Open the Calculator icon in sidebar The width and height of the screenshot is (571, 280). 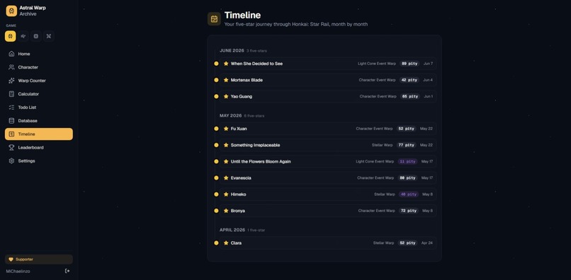[x=11, y=94]
